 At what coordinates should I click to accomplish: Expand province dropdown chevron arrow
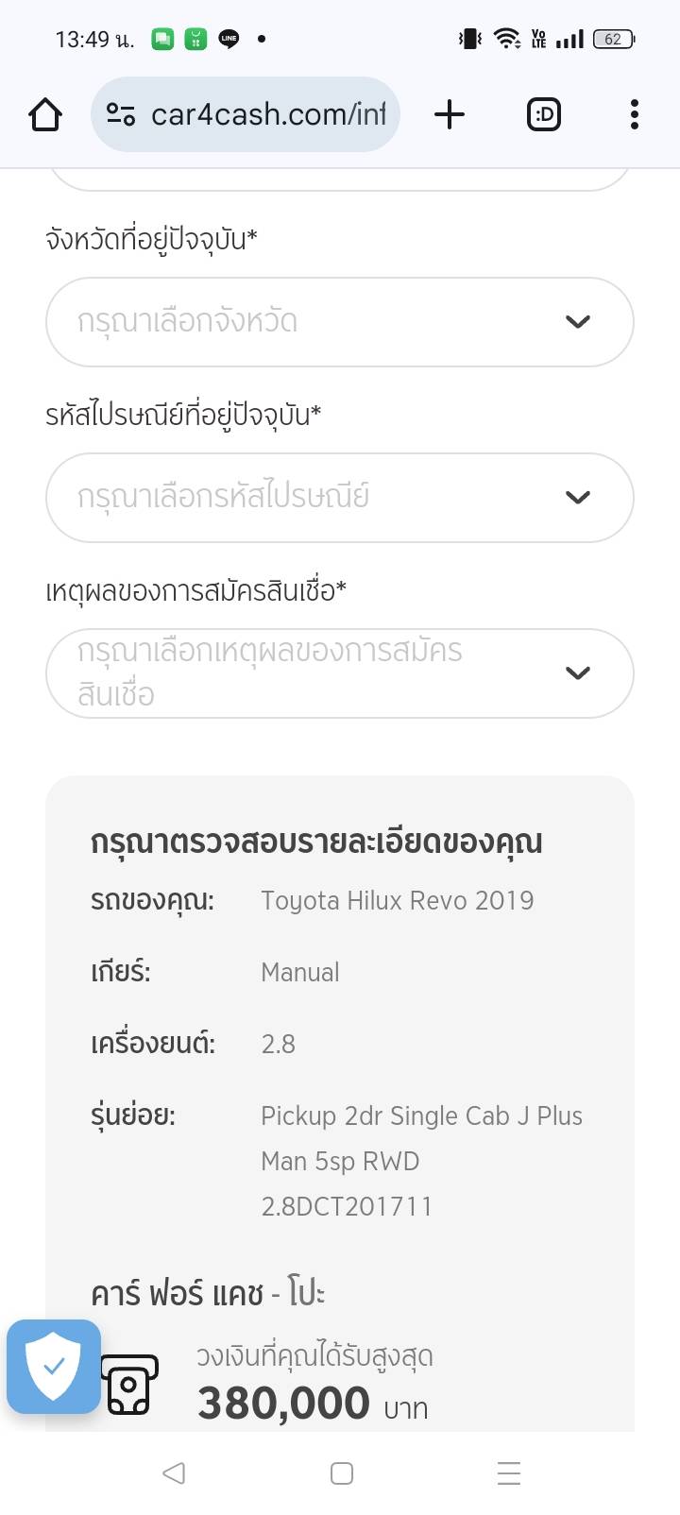tap(577, 322)
